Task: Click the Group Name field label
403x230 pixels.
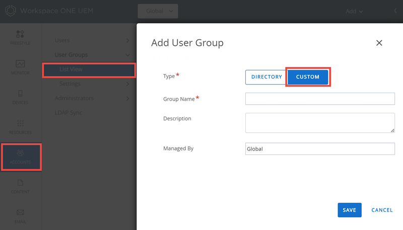Action: point(179,99)
